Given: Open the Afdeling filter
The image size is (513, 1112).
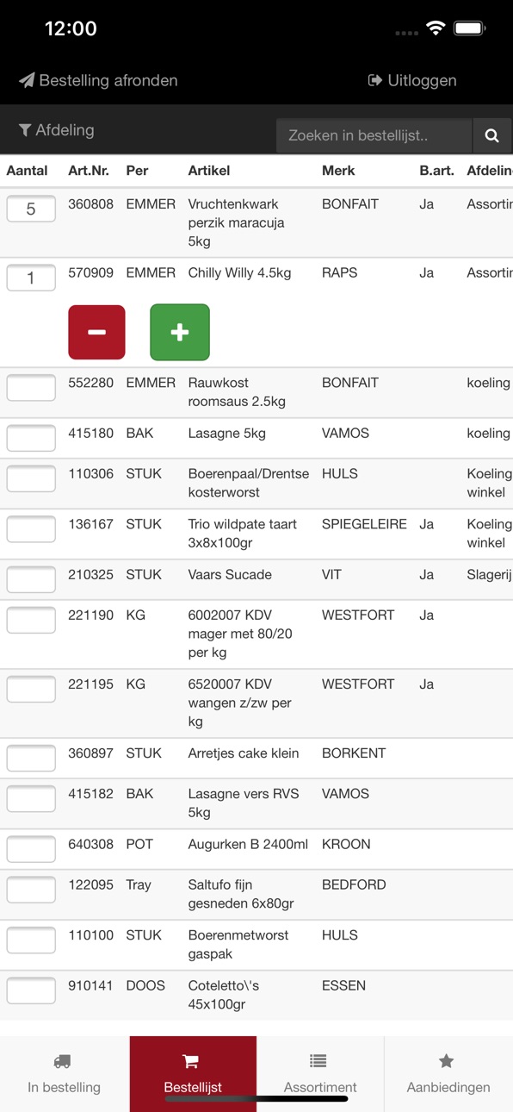Looking at the screenshot, I should pyautogui.click(x=57, y=130).
